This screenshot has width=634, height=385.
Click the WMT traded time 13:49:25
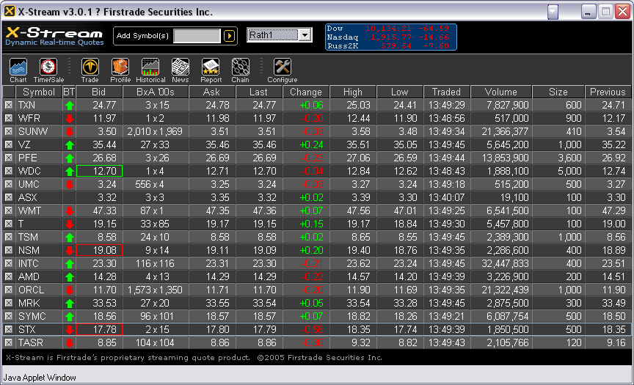point(446,210)
